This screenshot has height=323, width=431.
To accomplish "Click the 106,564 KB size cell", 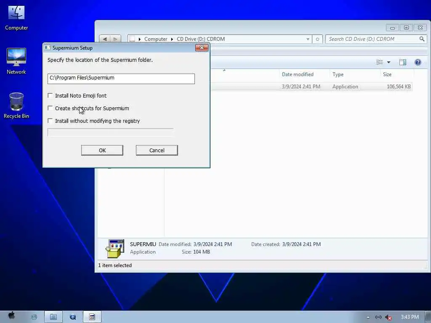I will [x=399, y=87].
